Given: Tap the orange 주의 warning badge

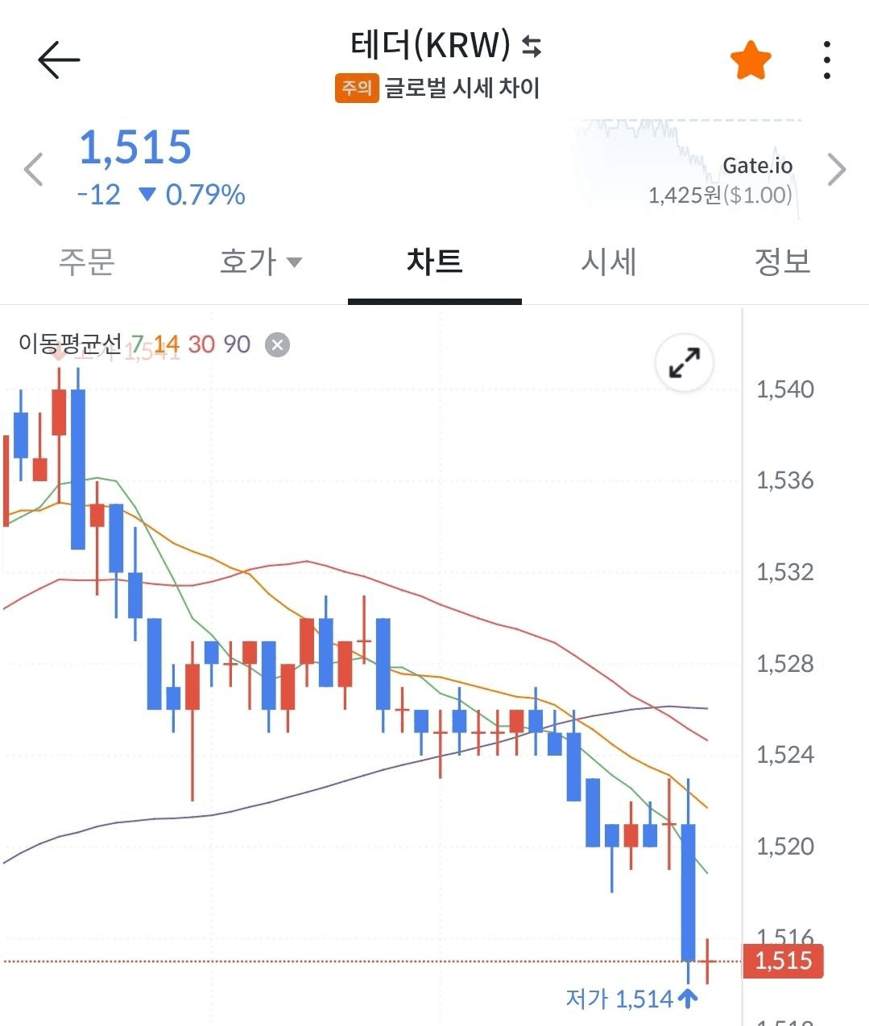Looking at the screenshot, I should pyautogui.click(x=356, y=88).
